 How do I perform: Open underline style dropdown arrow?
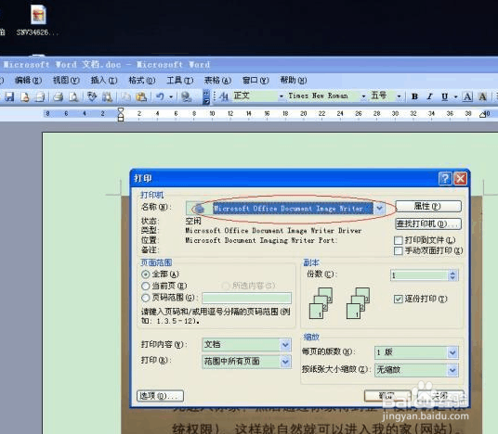(455, 96)
